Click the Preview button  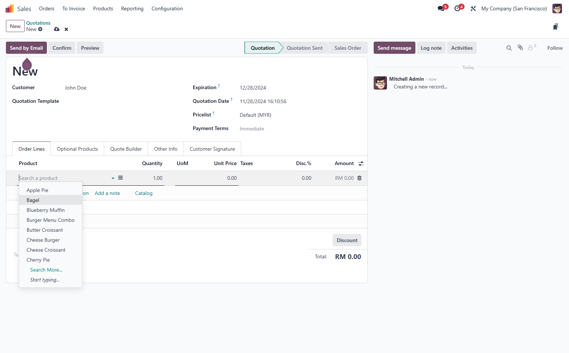pyautogui.click(x=90, y=48)
